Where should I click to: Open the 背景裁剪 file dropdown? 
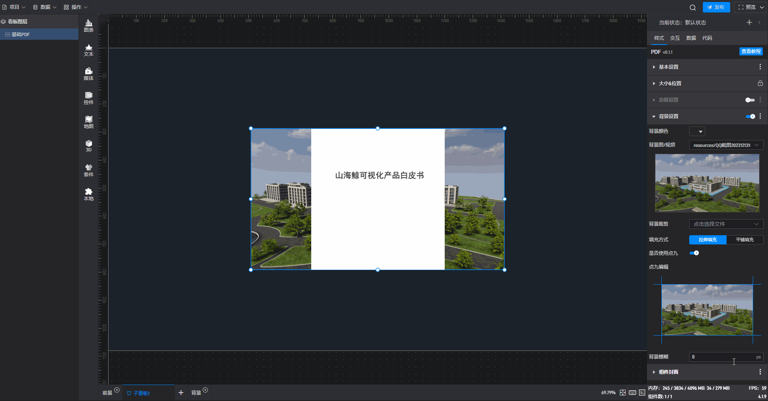pyautogui.click(x=726, y=224)
